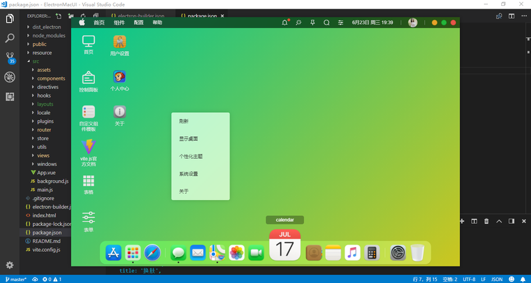Open Music in the dock
Image resolution: width=531 pixels, height=283 pixels.
pyautogui.click(x=352, y=253)
